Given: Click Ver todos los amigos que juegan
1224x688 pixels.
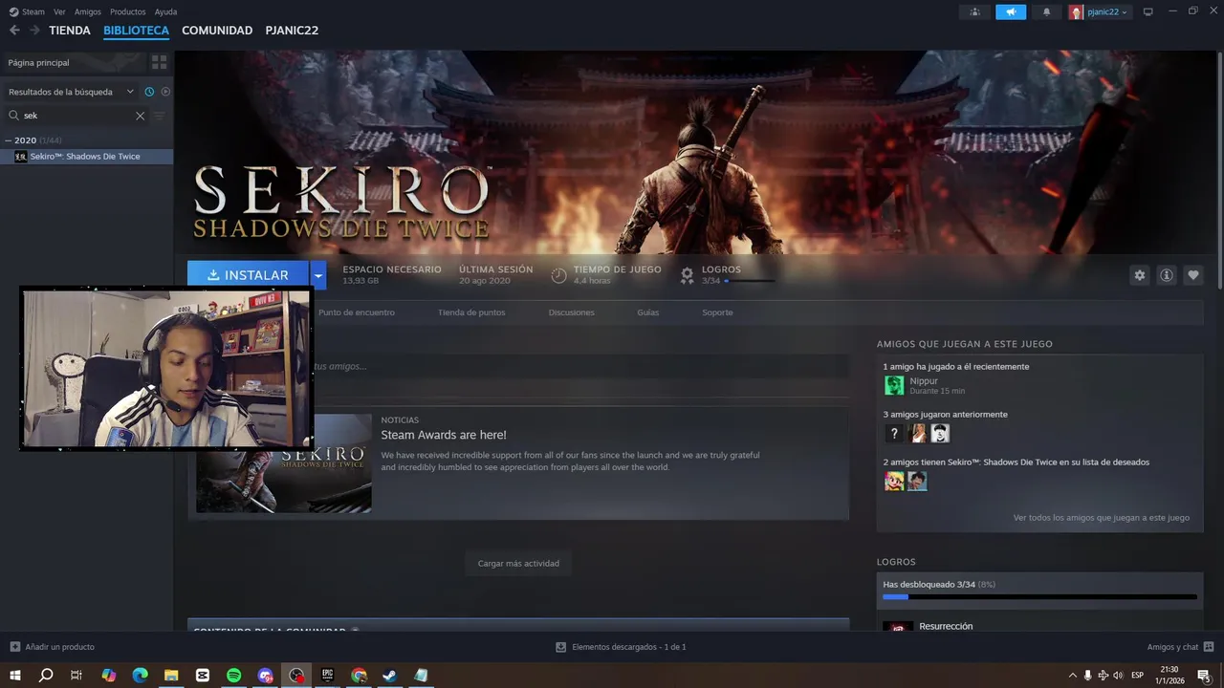Looking at the screenshot, I should coord(1102,518).
